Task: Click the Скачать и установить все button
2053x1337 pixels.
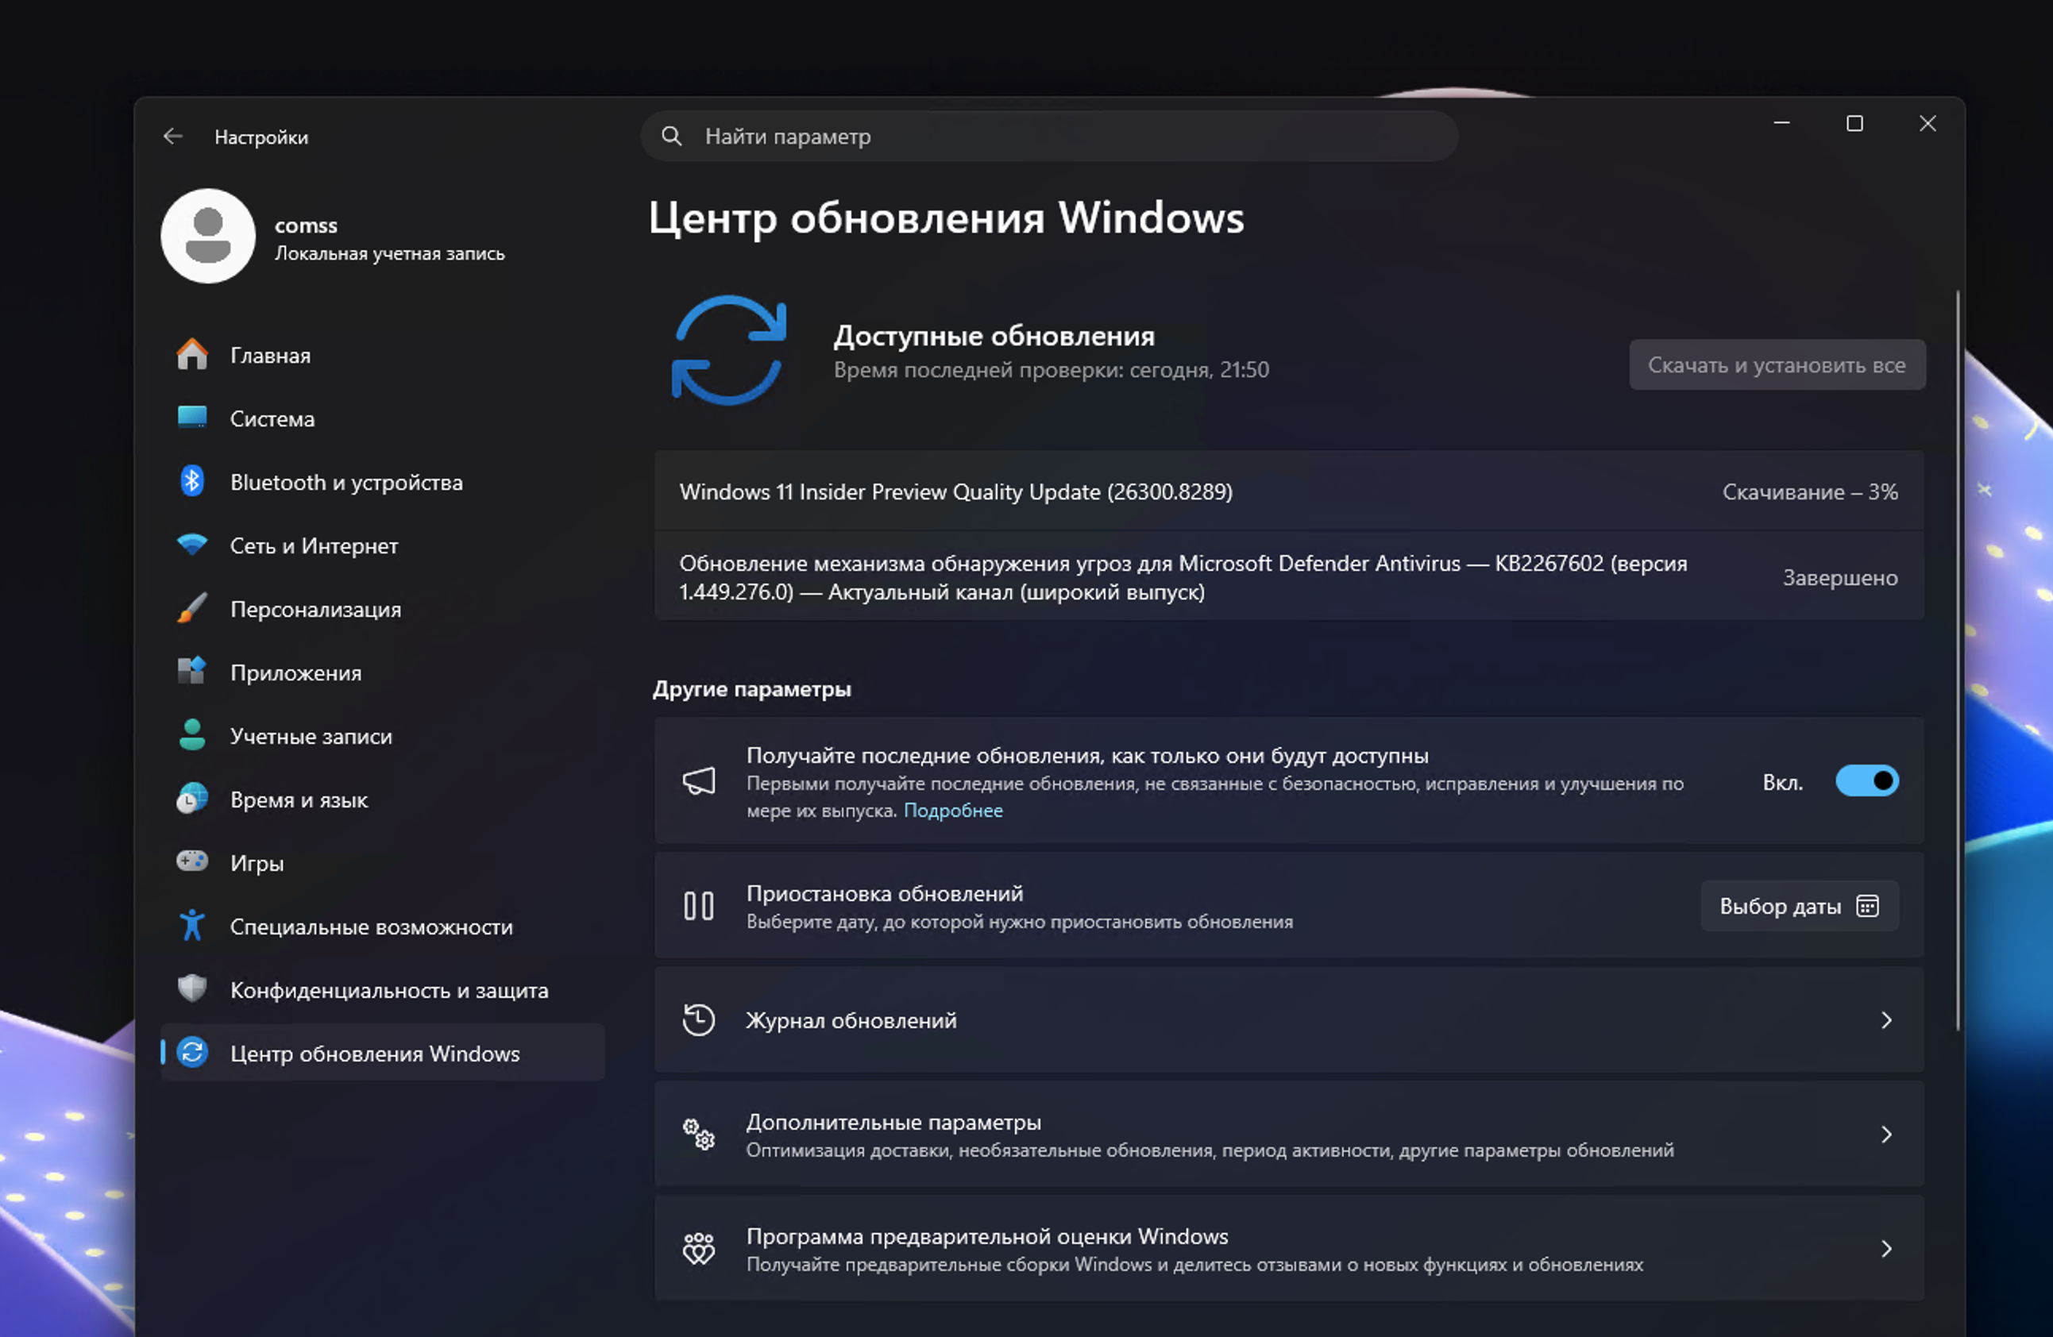Action: click(1776, 364)
